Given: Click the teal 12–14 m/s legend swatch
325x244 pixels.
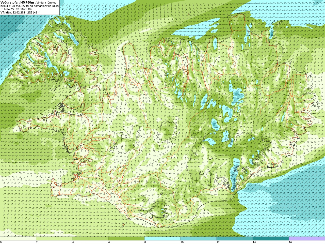Looking at the screenshot, I should [235, 239].
